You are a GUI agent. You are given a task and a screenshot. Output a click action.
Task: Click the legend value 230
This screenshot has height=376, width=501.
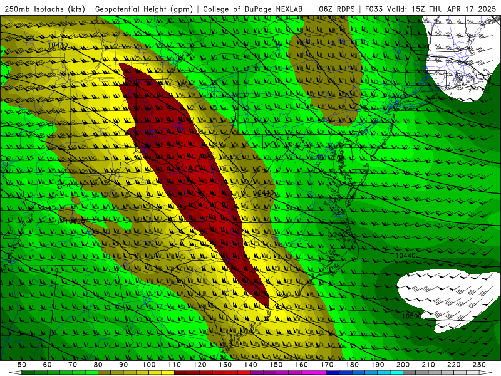pyautogui.click(x=479, y=365)
